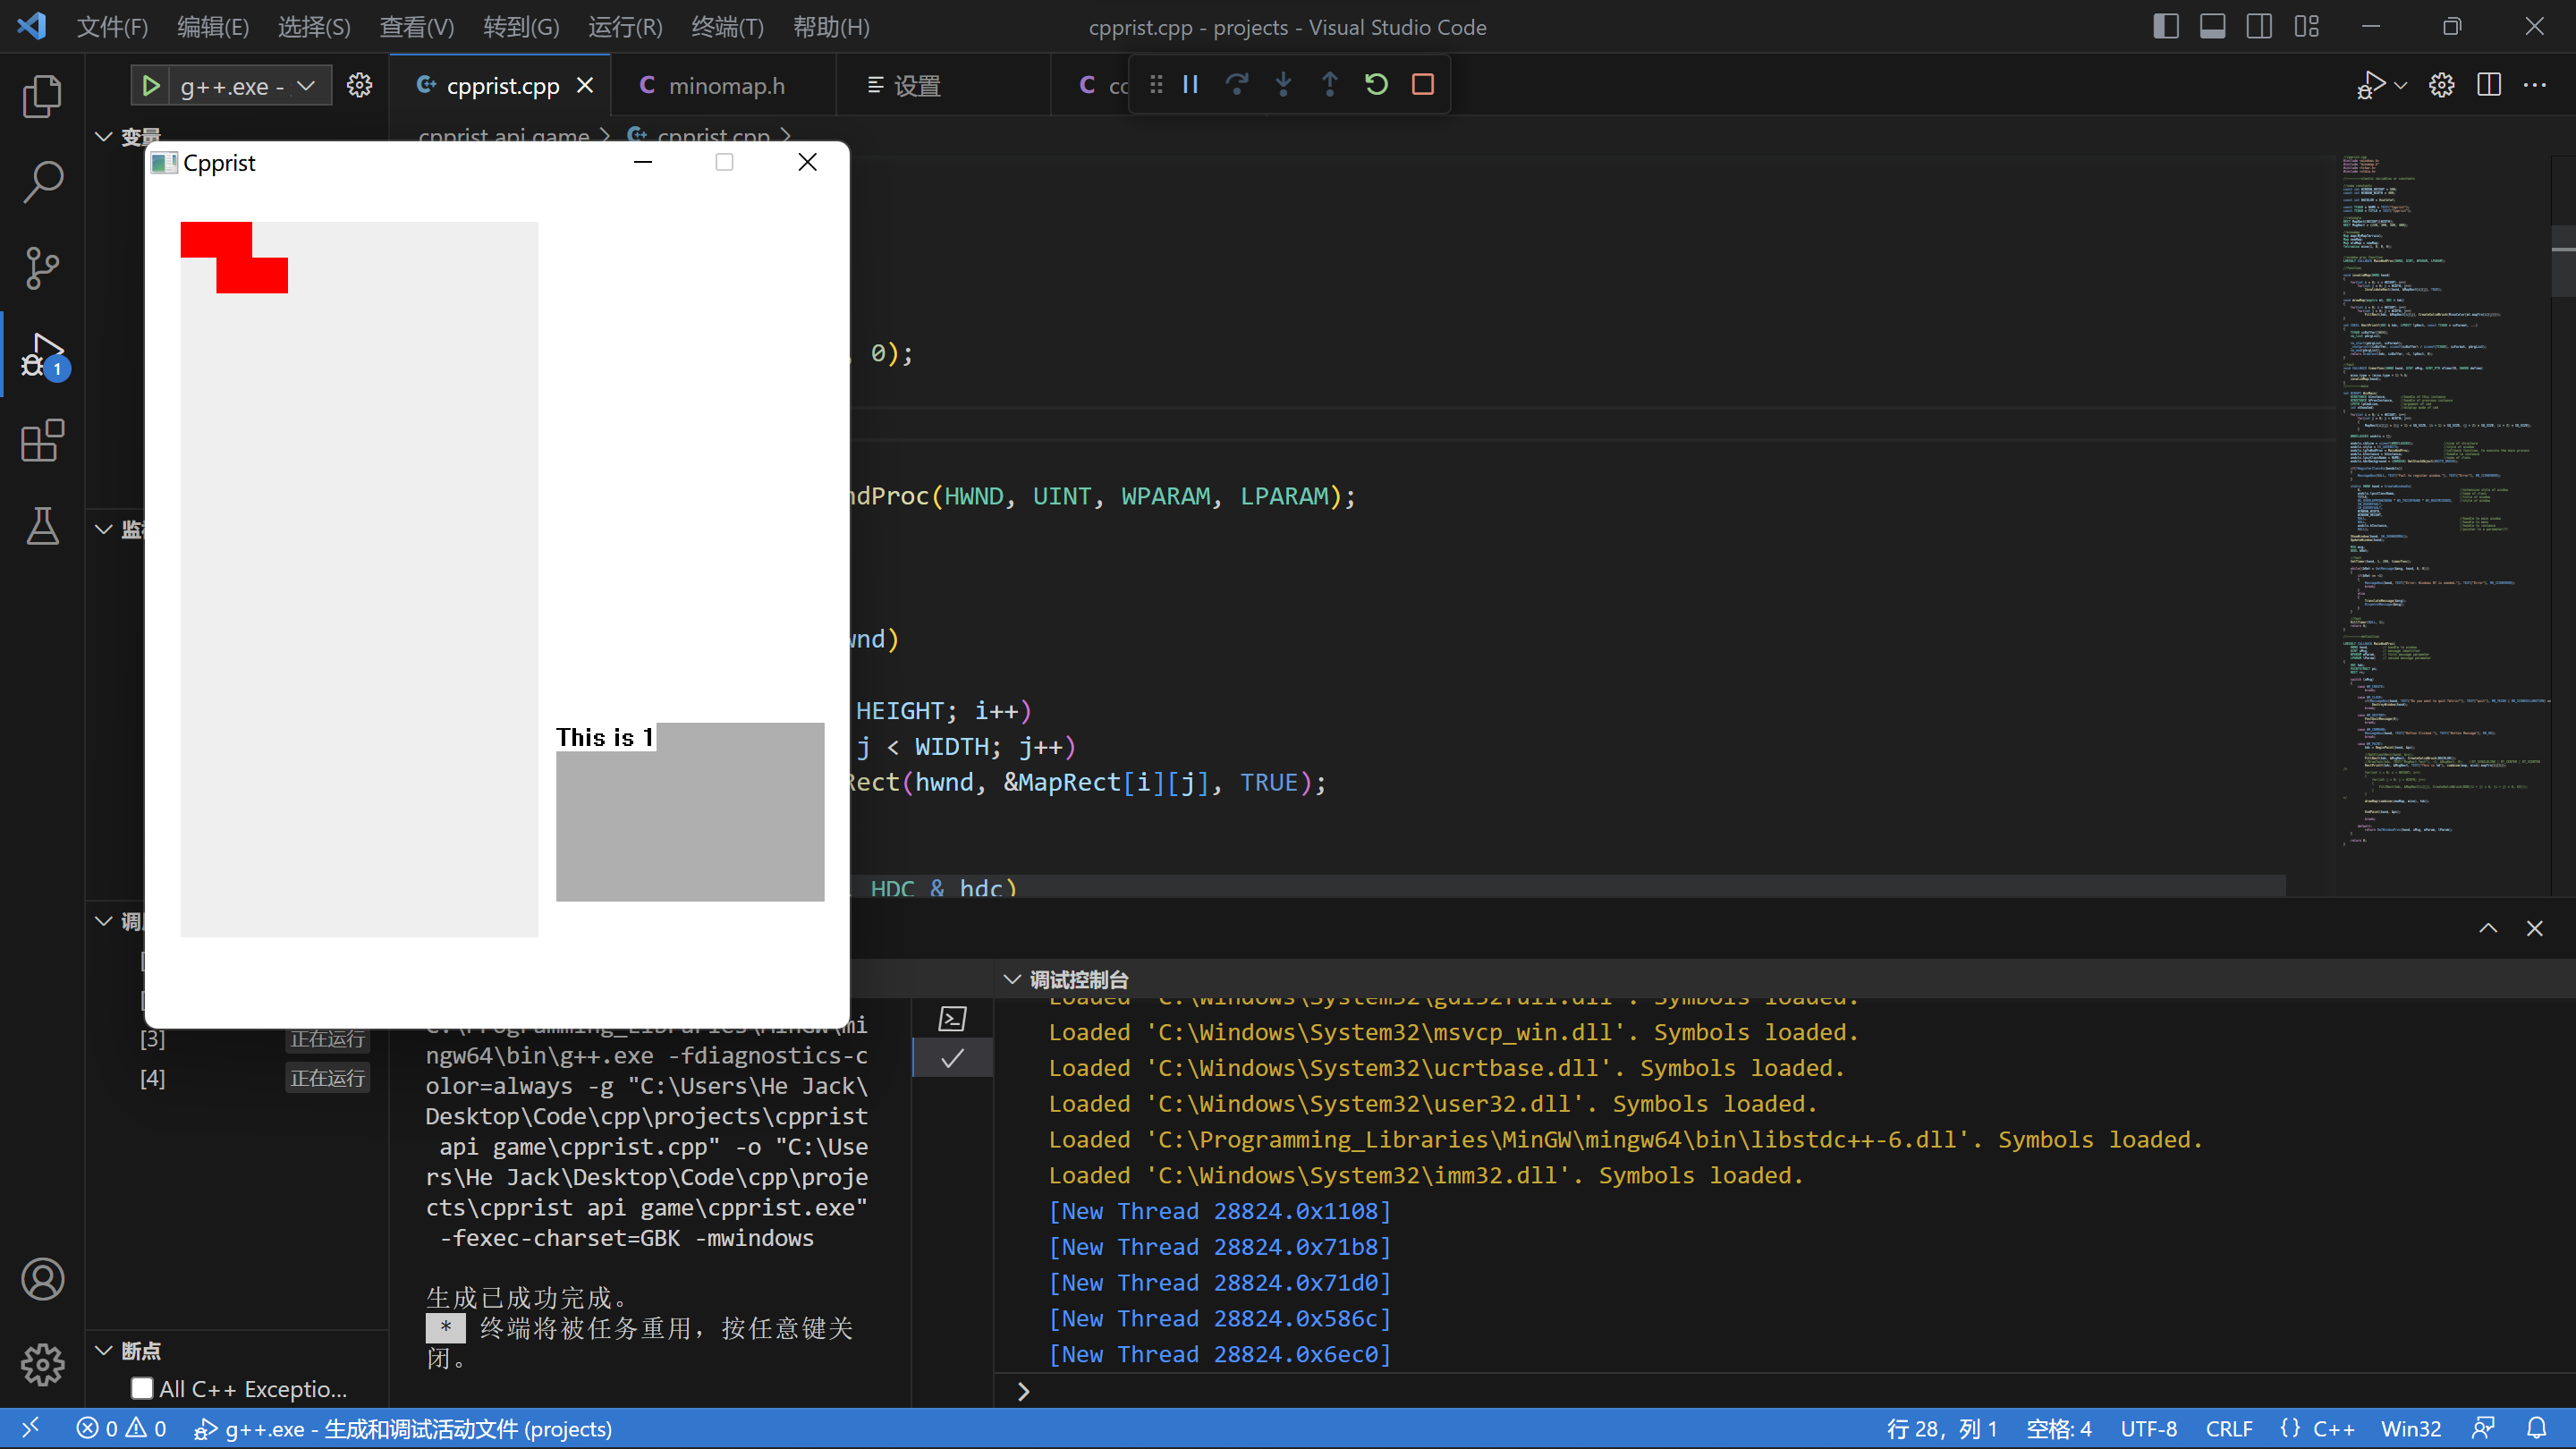Open errors and warnings status item
This screenshot has height=1449, width=2576.
tap(121, 1428)
